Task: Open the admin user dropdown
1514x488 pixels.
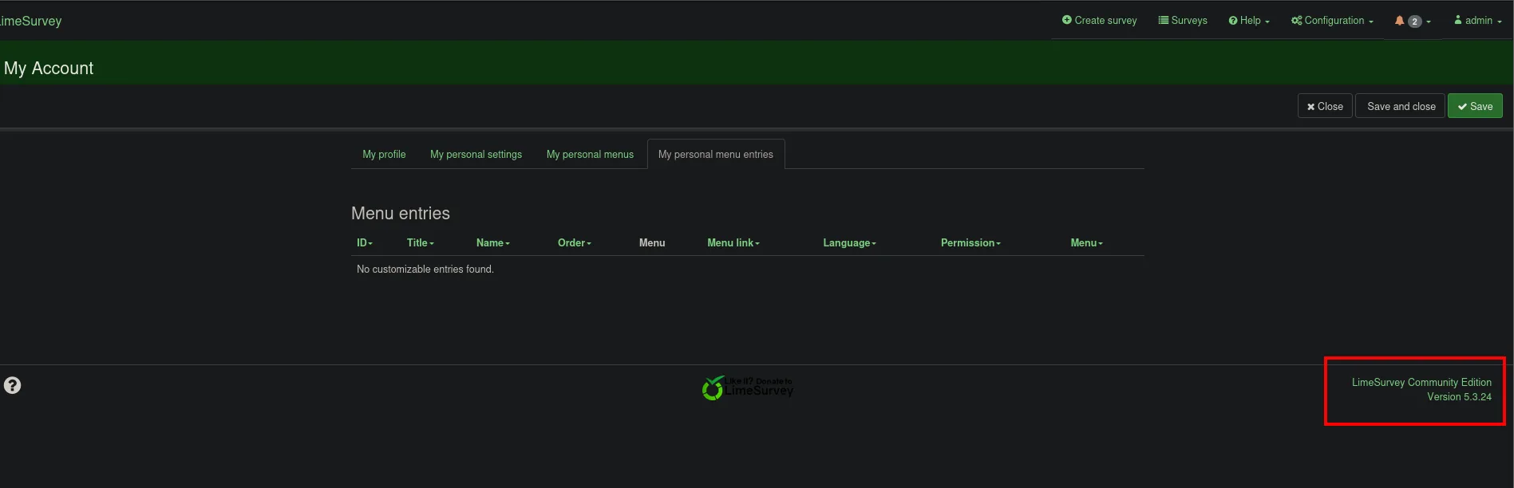Action: (1477, 21)
